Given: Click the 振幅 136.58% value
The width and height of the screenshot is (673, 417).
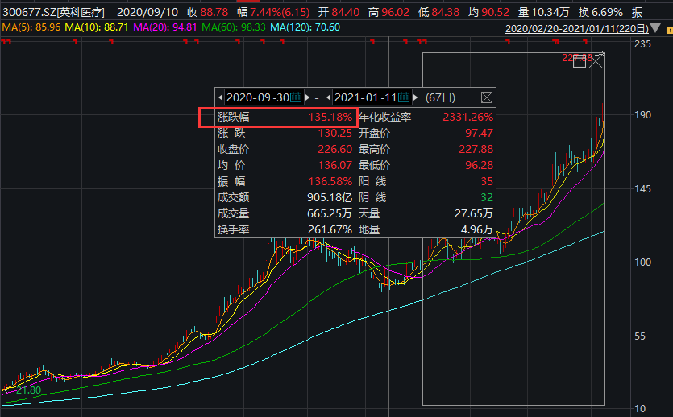Looking at the screenshot, I should pos(330,181).
